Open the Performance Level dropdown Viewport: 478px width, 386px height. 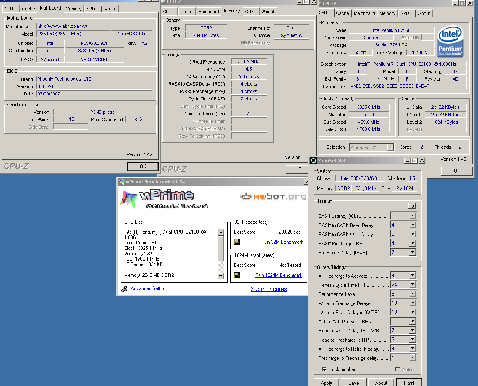point(412,294)
